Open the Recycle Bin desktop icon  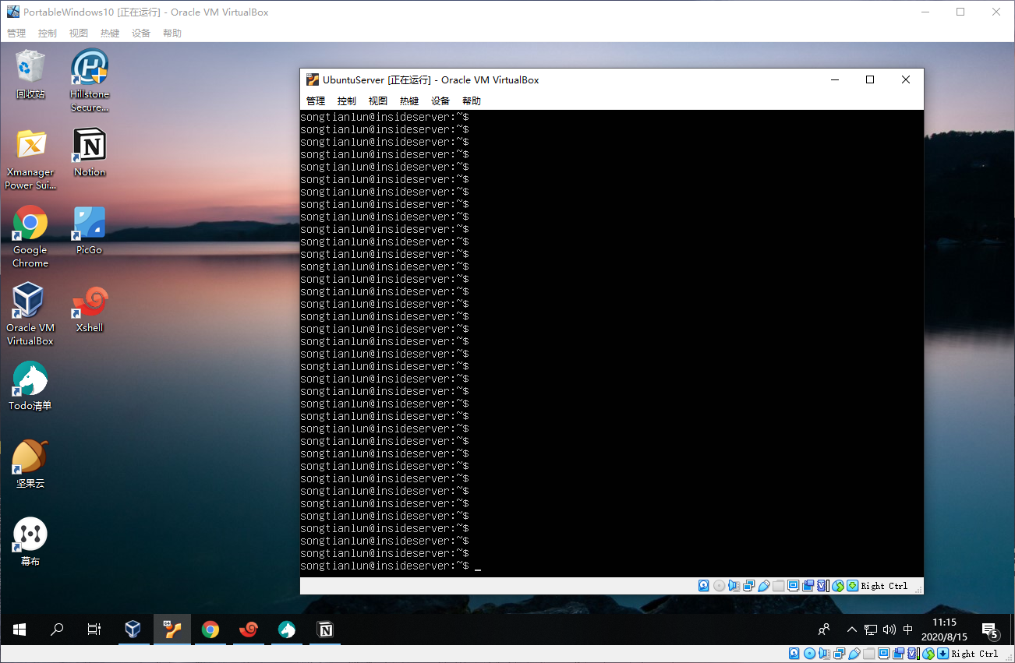[x=30, y=75]
